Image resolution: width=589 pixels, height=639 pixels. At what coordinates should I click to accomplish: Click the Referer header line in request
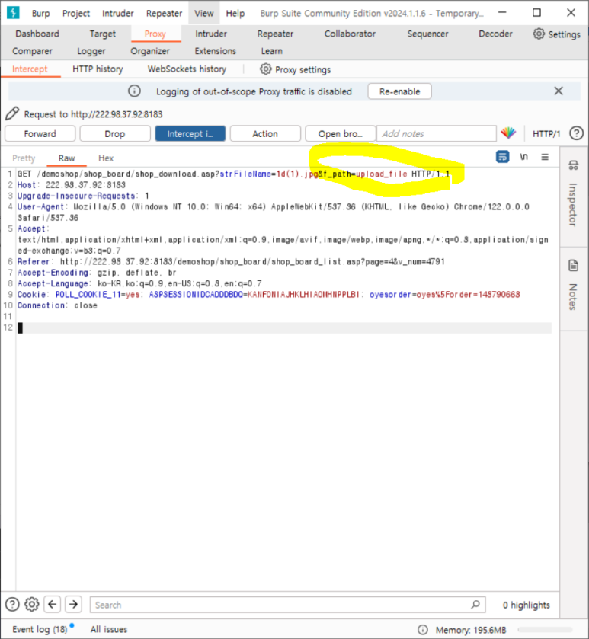point(231,261)
